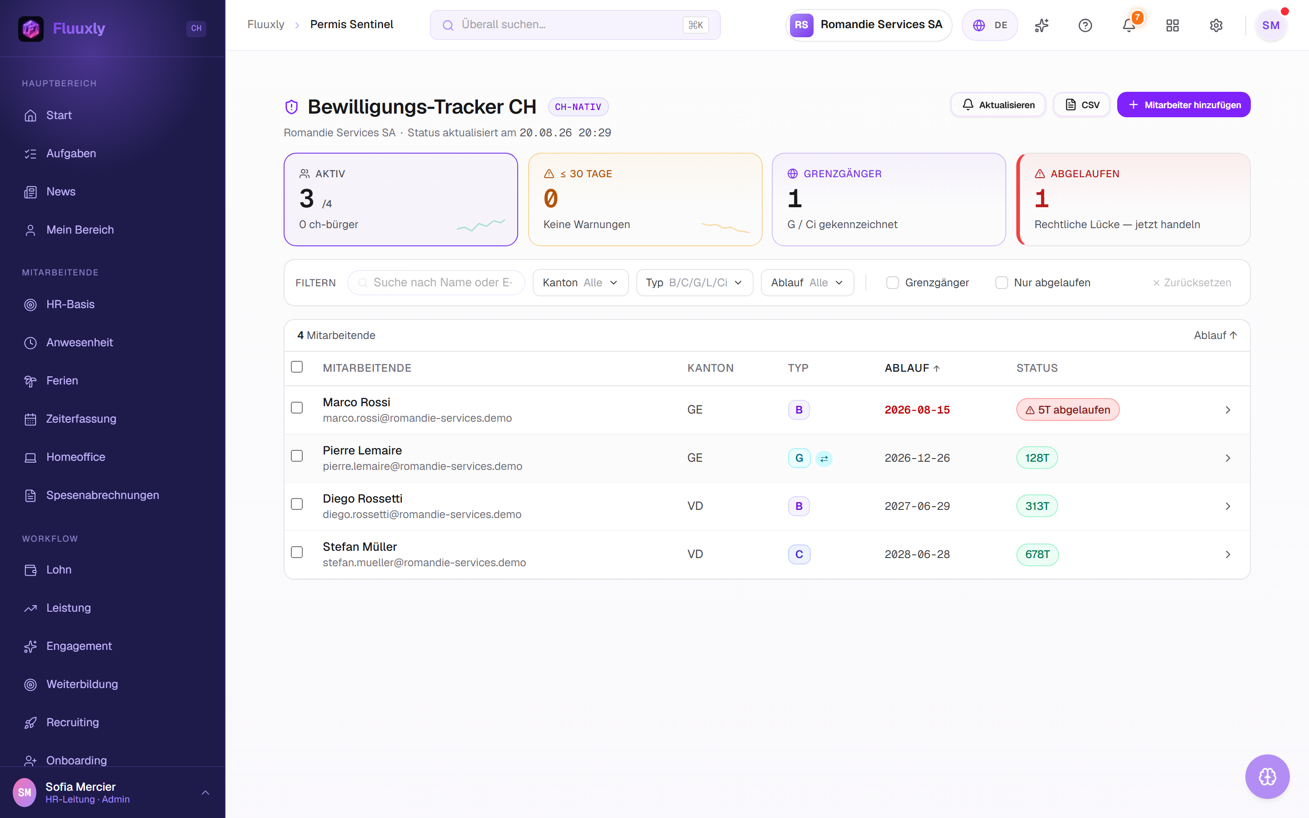Click the Überall suchen search field
This screenshot has width=1309, height=818.
coord(575,25)
